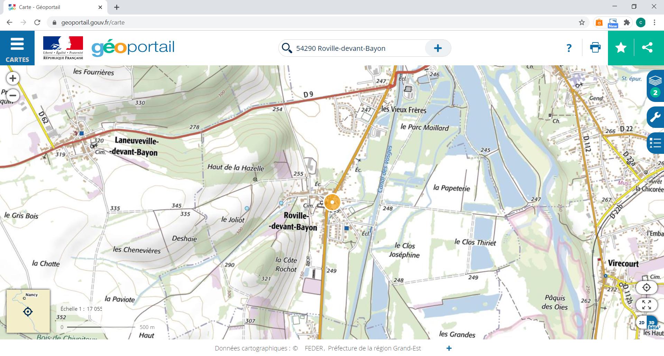
Task: Click le Joliot map label
Action: click(x=233, y=220)
